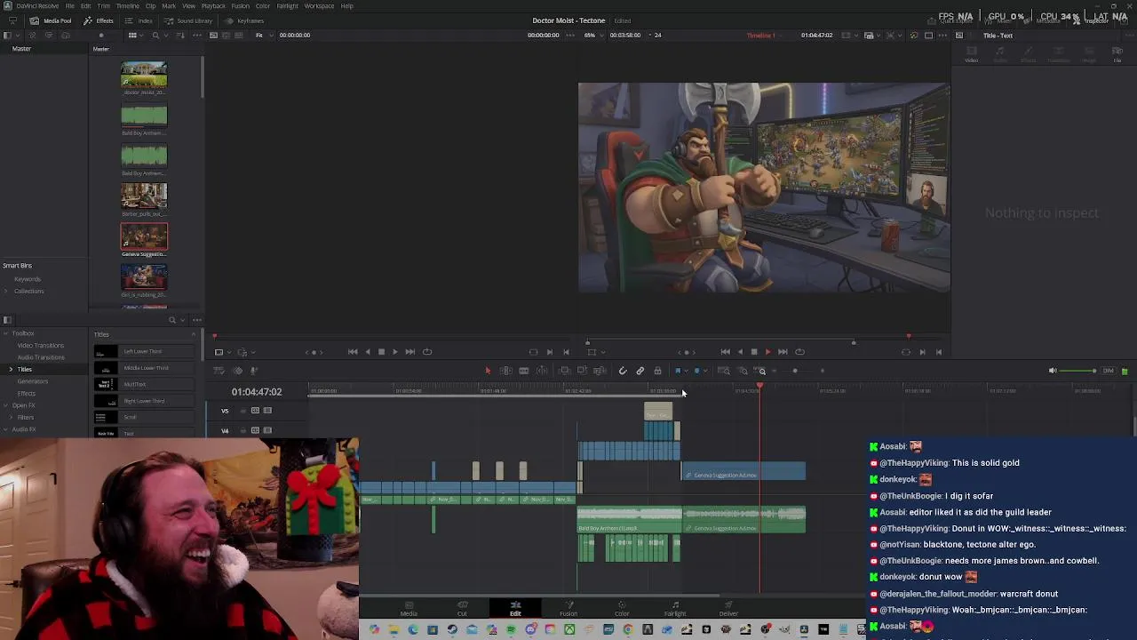Screen dimensions: 1137x640
Task: Click the timeline timecode 01:04:47:02 field
Action: (257, 392)
